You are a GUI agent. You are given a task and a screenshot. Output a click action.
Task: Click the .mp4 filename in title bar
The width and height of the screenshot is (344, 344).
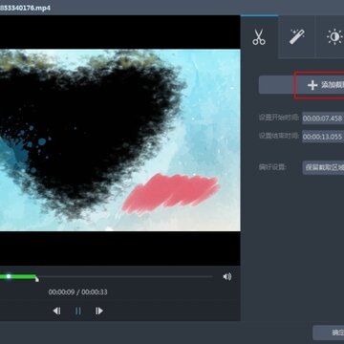[x=25, y=7]
